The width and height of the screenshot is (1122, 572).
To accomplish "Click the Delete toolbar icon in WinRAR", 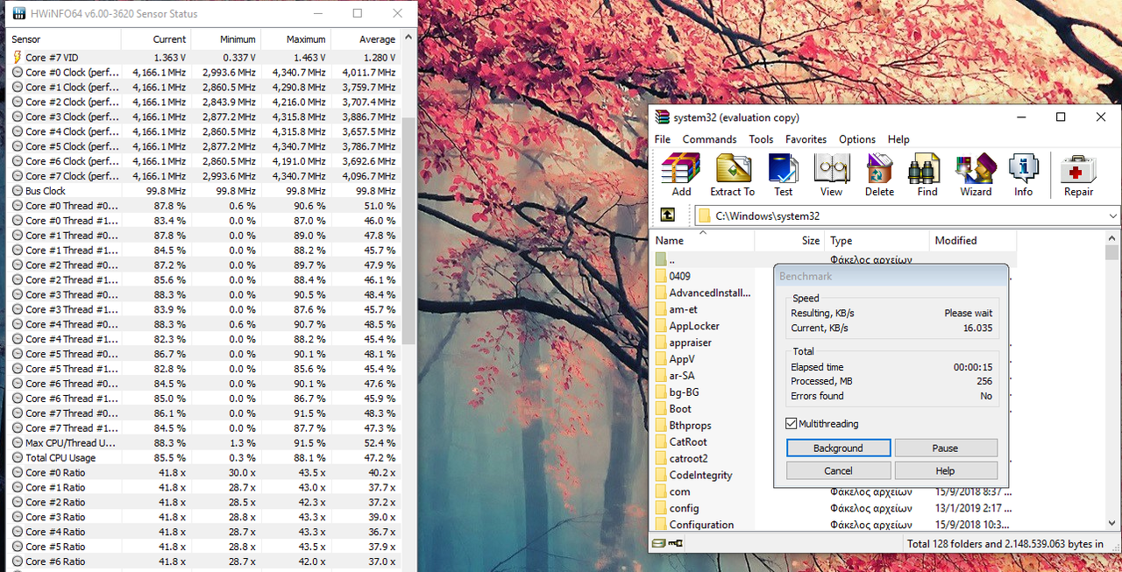I will [x=879, y=175].
